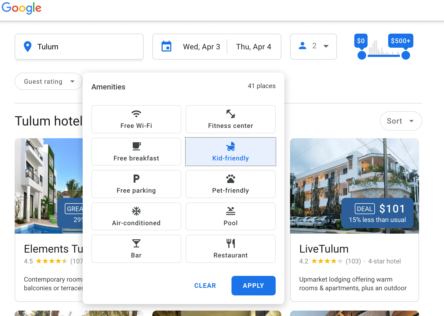Viewport: 444px width, 316px height.
Task: Click the Google logo
Action: point(21,8)
